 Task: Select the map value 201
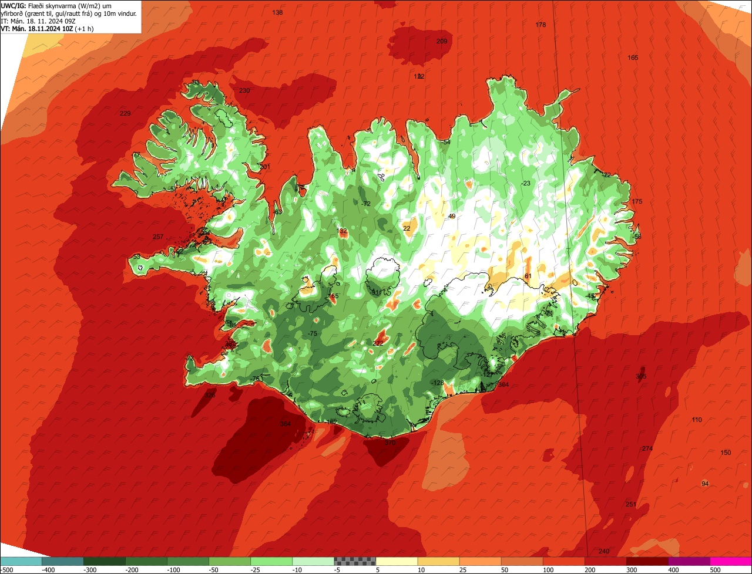click(265, 167)
